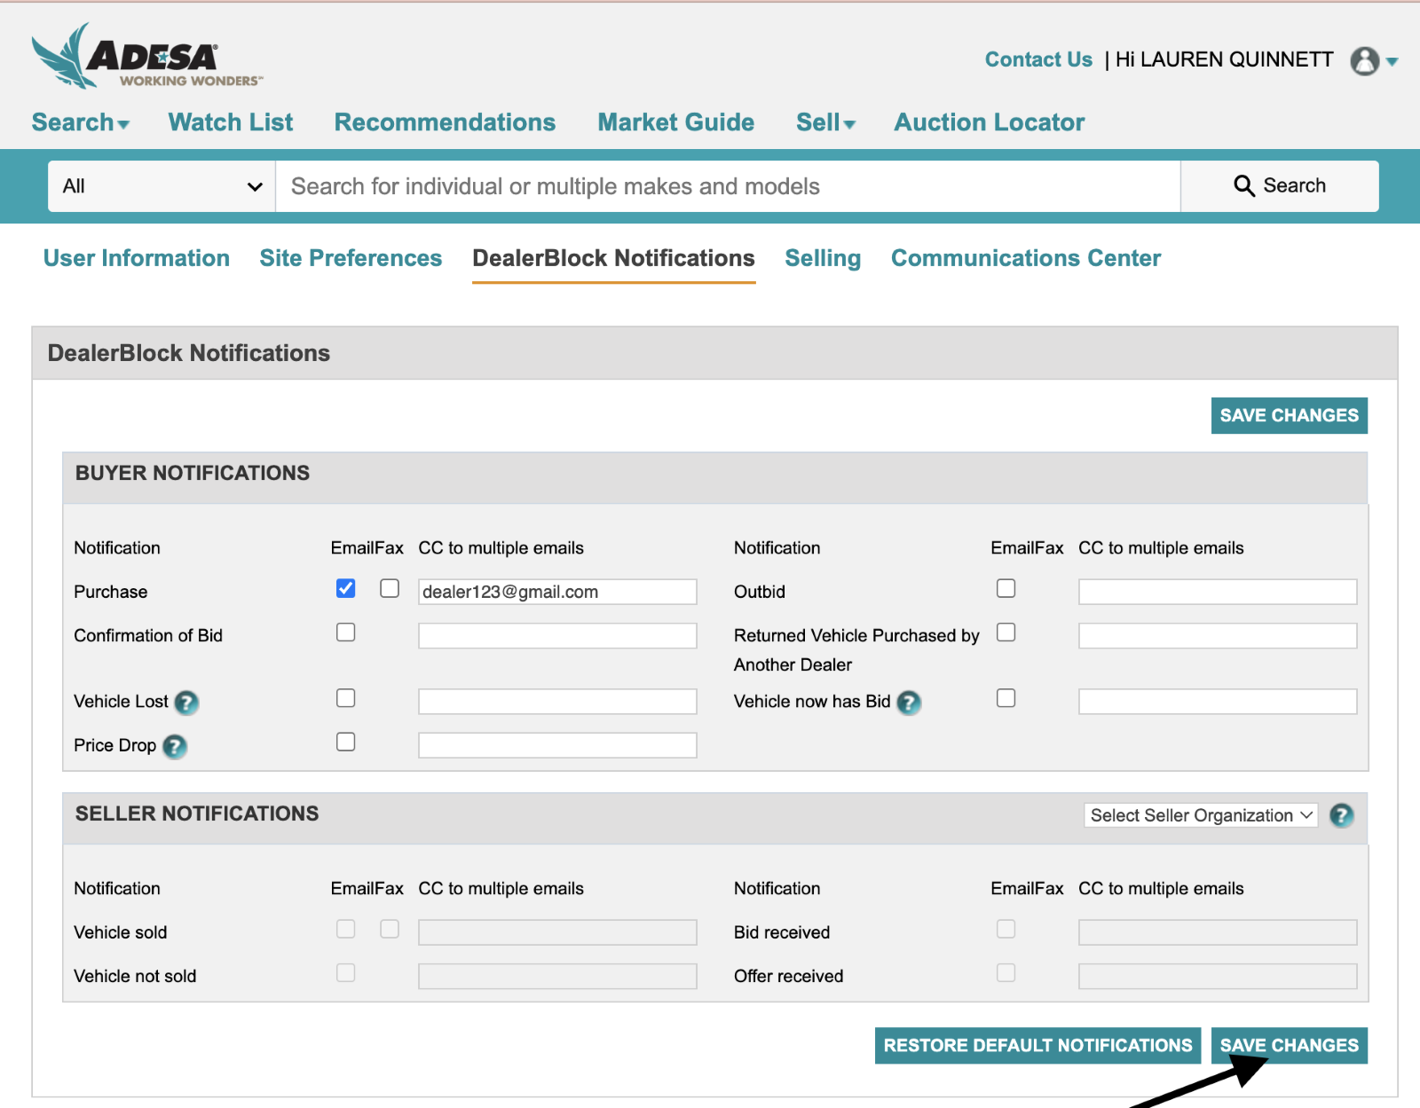
Task: Open help icon next to Vehicle Lost
Action: (x=186, y=703)
